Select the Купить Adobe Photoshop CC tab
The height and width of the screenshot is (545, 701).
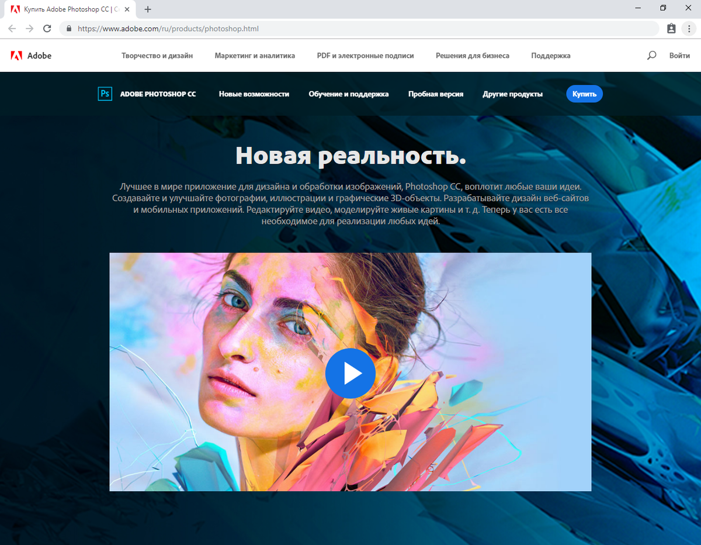(x=70, y=9)
